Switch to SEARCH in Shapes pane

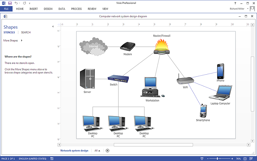pyautogui.click(x=26, y=32)
